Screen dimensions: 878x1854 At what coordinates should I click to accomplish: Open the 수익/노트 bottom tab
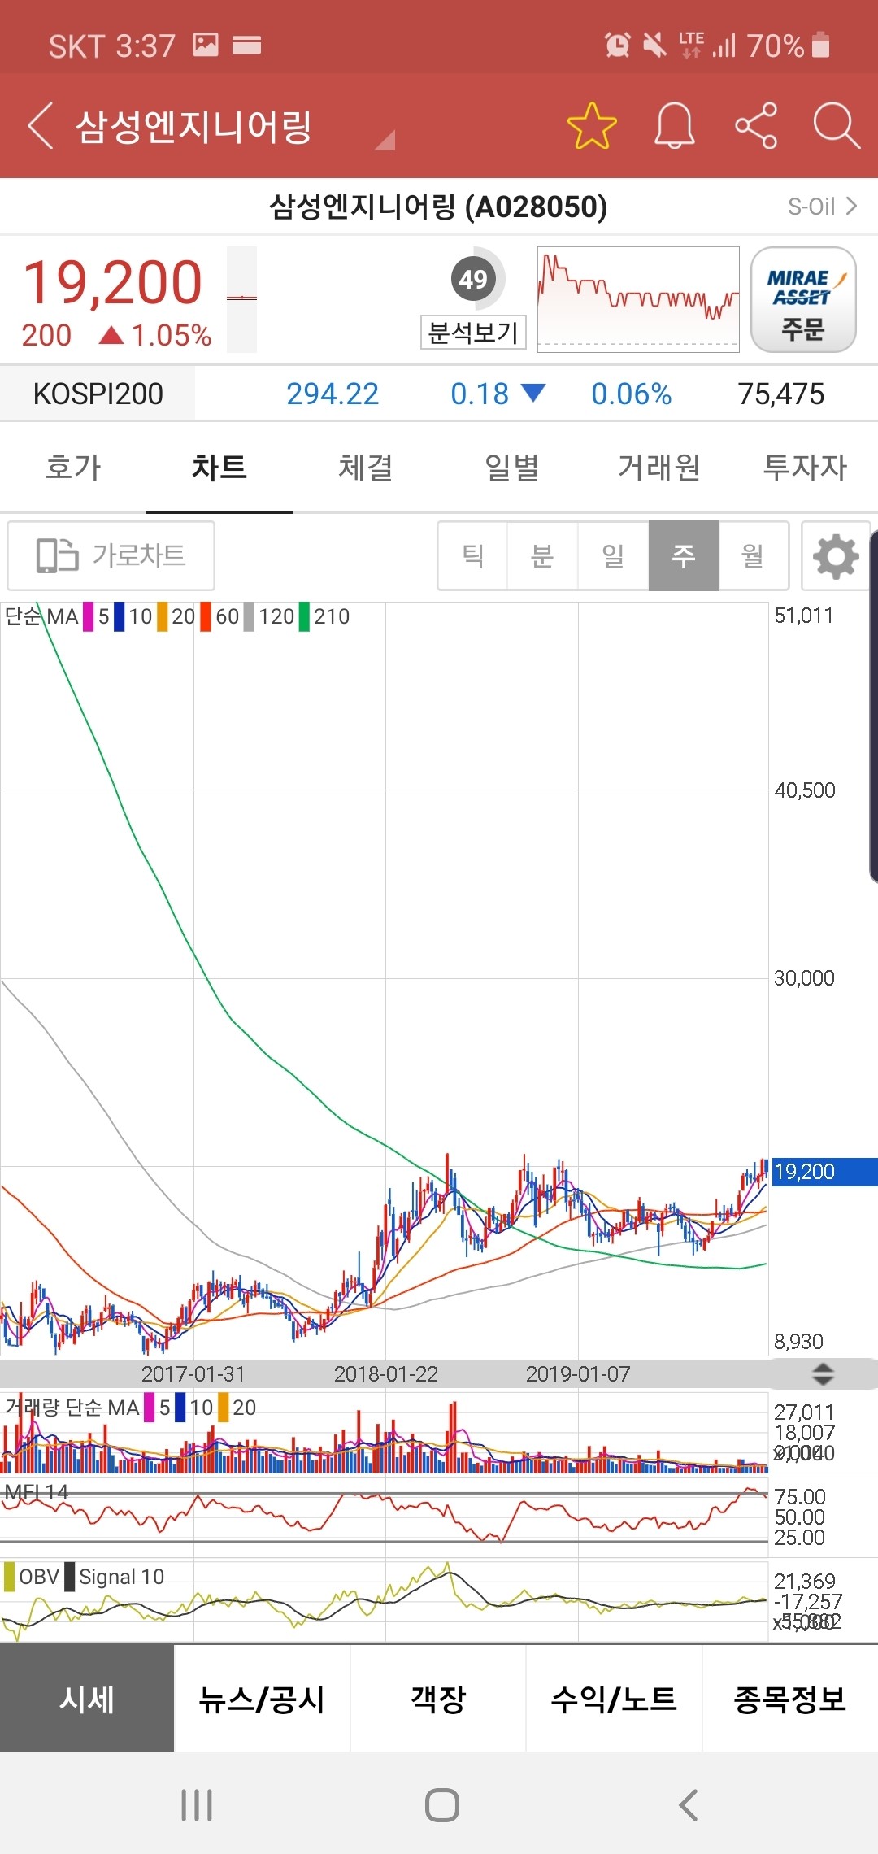pyautogui.click(x=614, y=1699)
